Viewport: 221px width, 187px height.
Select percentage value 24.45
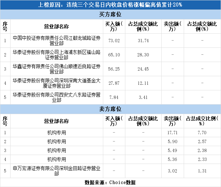click(x=143, y=69)
